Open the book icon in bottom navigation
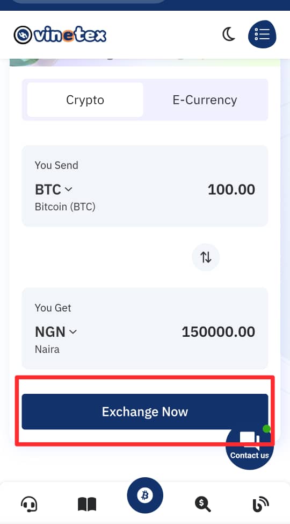Image resolution: width=290 pixels, height=524 pixels. pyautogui.click(x=87, y=504)
